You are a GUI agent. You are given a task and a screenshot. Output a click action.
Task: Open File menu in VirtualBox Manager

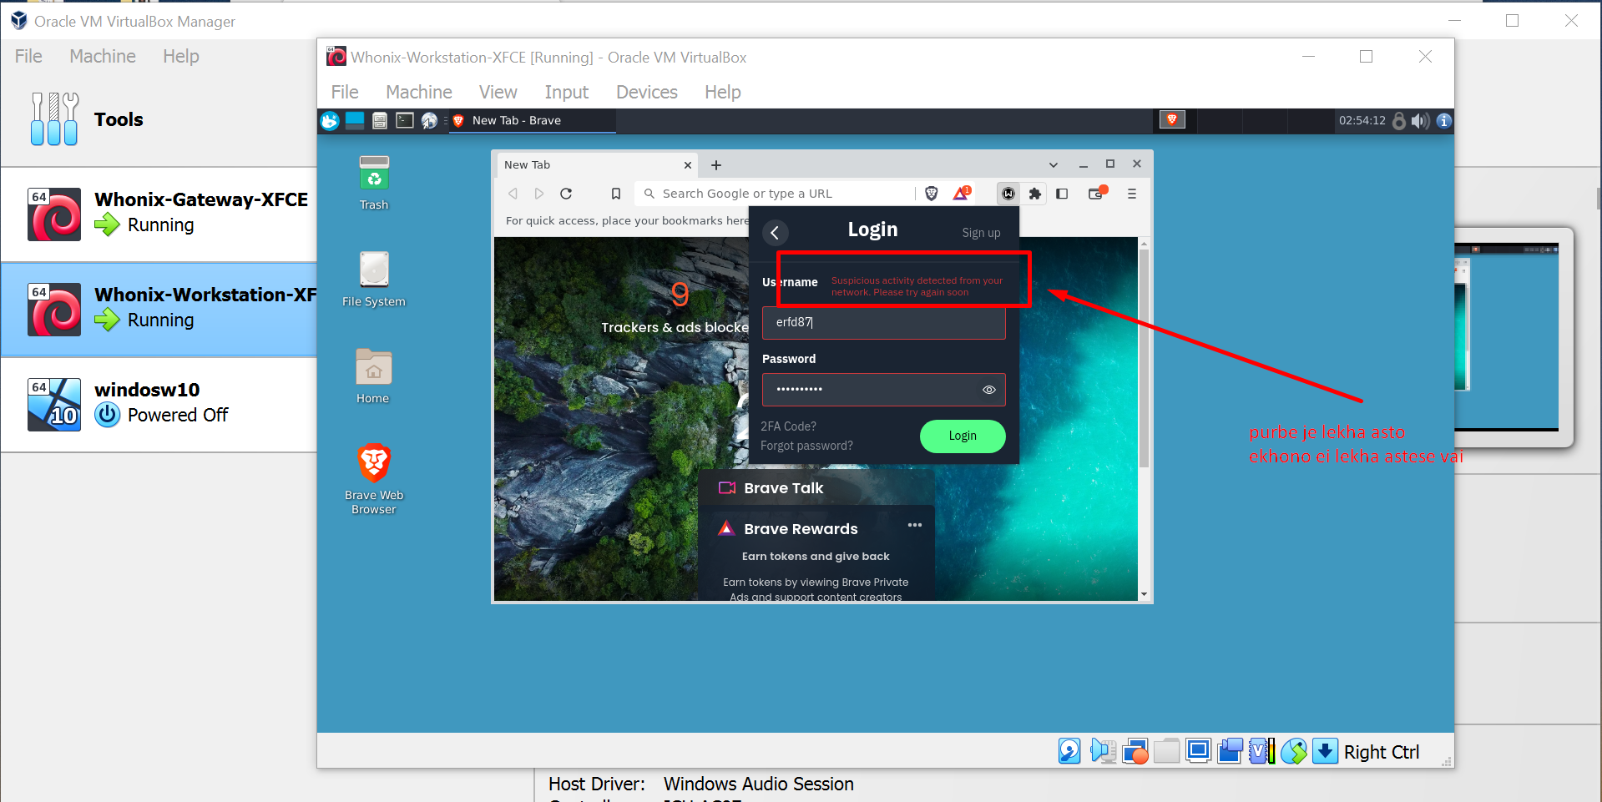[28, 56]
